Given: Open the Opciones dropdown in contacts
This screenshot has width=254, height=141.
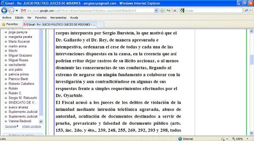Looking at the screenshot, I should coord(12,126).
